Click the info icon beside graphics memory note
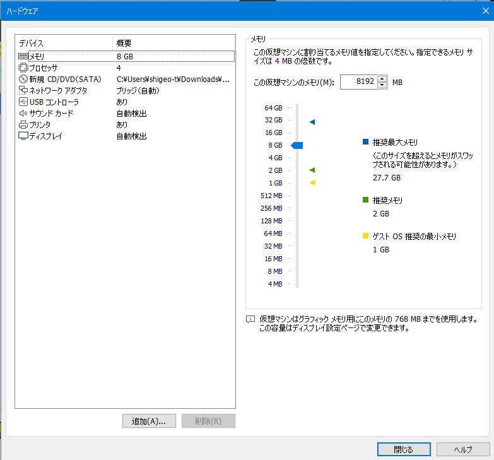Image resolution: width=494 pixels, height=460 pixels. pos(250,319)
